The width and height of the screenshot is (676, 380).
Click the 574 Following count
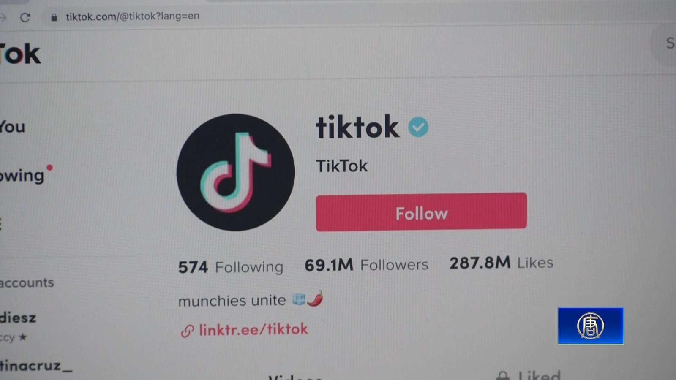point(231,267)
